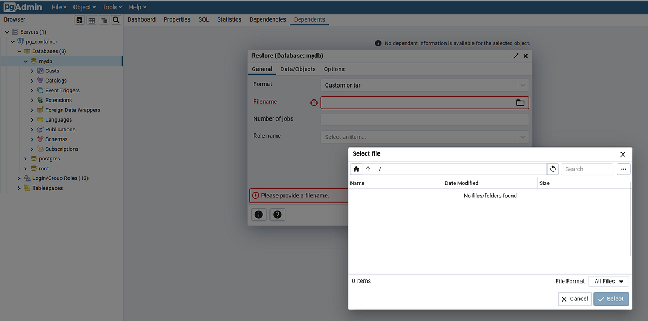The image size is (648, 321).
Task: Change file format from All Files
Action: tap(608, 281)
